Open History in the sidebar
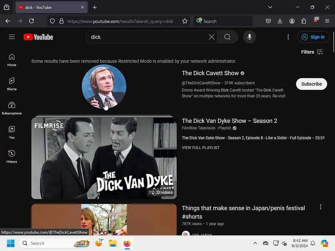This screenshot has height=251, width=335. (12, 157)
